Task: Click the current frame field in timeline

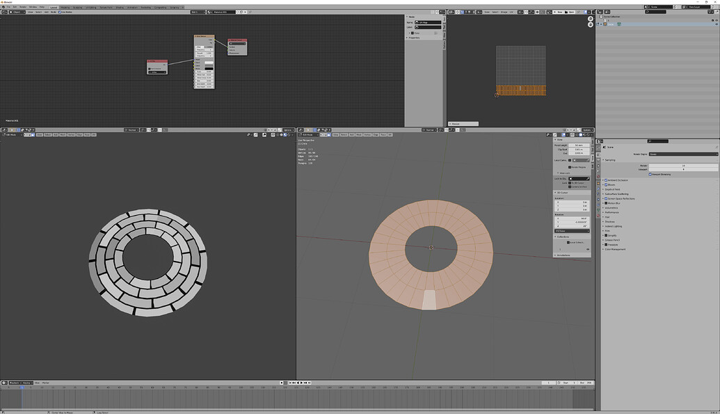Action: [548, 383]
